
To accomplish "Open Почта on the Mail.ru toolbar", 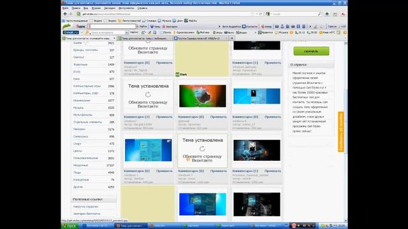I will 166,32.
